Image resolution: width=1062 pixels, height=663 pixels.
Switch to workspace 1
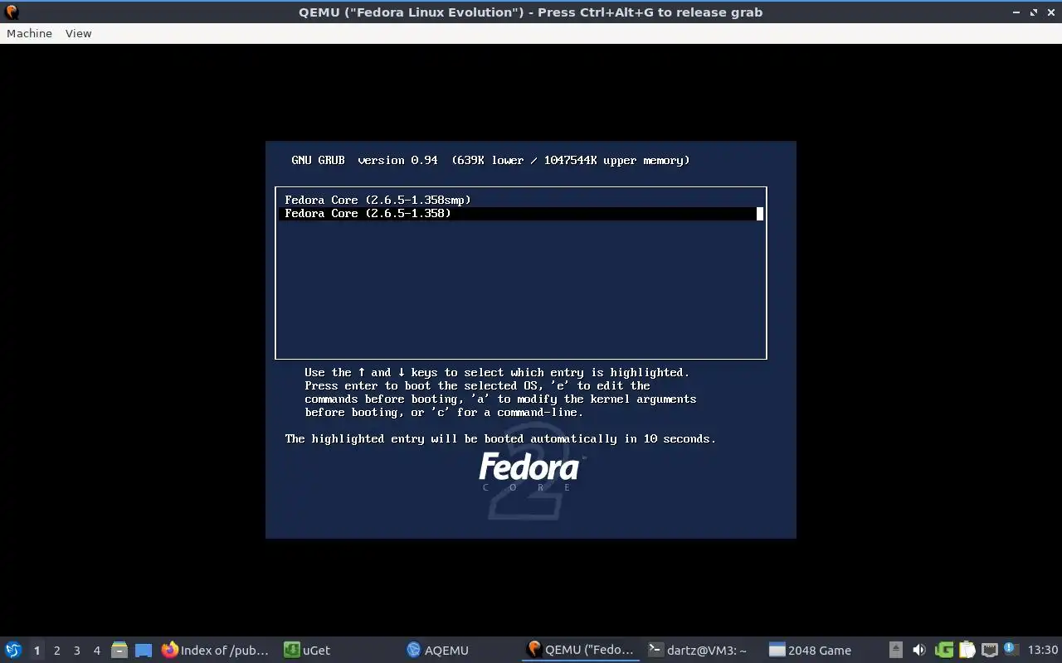pos(37,651)
